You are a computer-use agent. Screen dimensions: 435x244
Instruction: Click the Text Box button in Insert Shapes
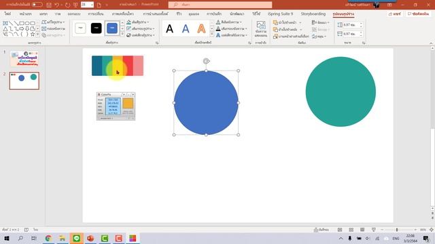[53, 28]
